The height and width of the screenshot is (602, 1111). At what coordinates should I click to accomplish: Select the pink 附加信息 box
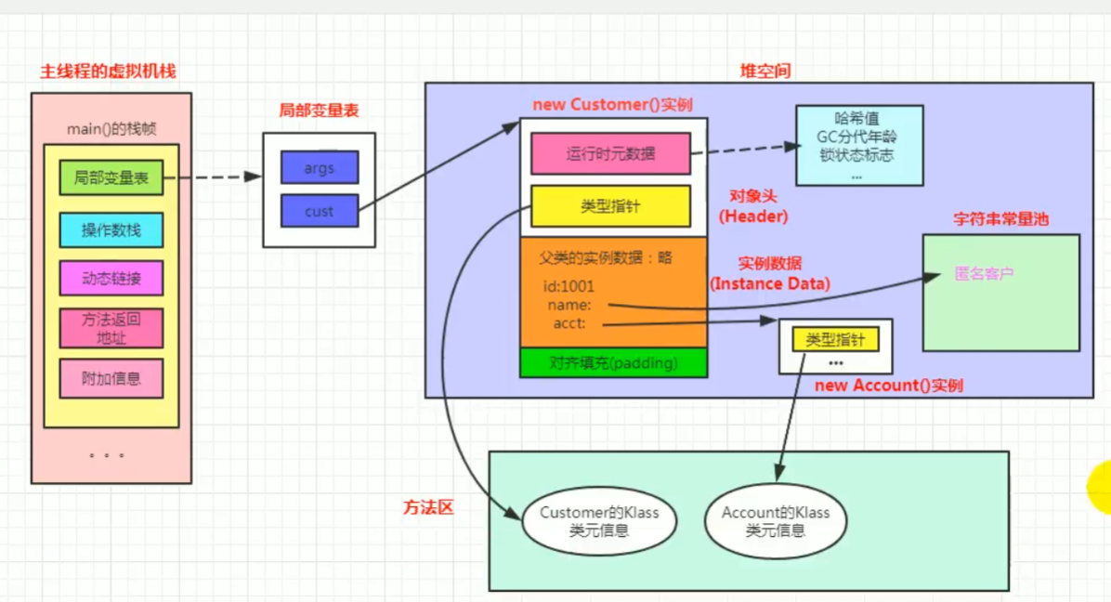pos(111,378)
